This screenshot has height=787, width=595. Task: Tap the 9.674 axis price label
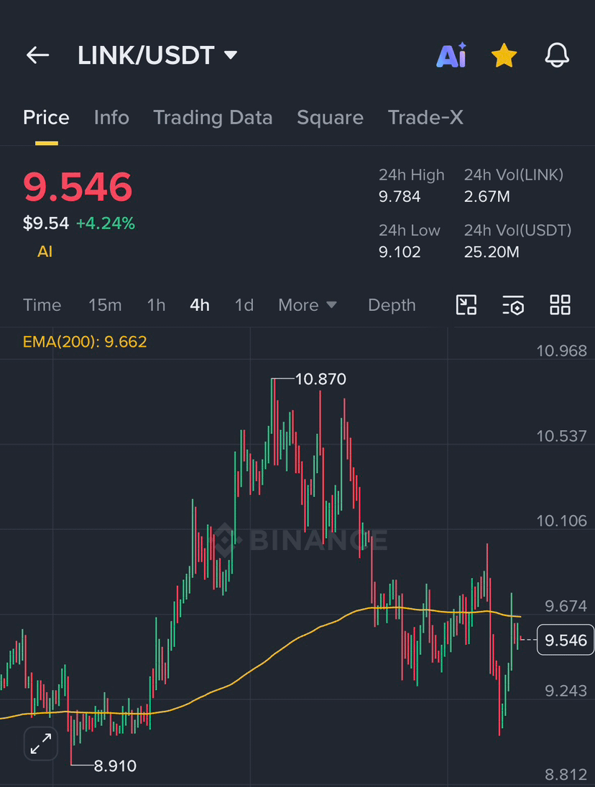pos(566,606)
